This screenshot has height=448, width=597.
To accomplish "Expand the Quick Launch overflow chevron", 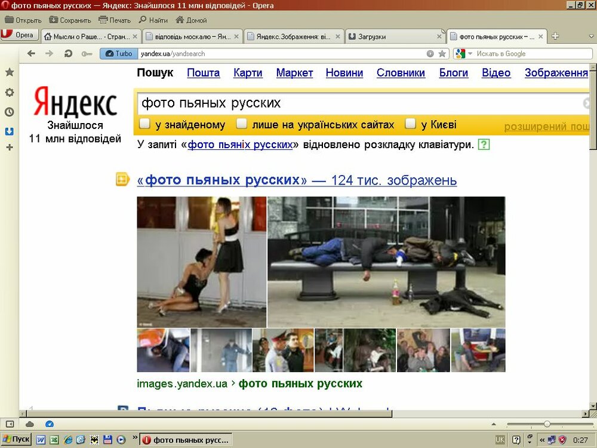I will pyautogui.click(x=134, y=438).
